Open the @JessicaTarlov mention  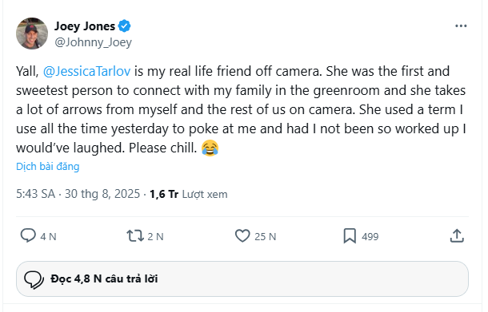coord(87,71)
